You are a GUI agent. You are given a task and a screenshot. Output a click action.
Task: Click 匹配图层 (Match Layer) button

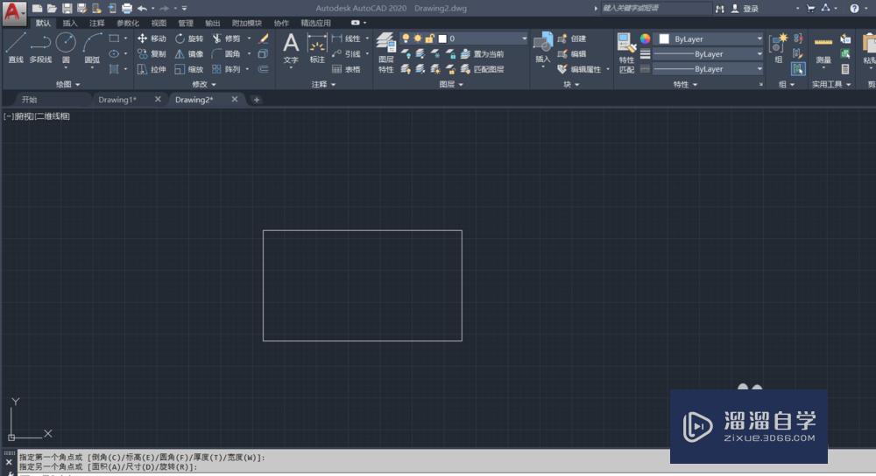tap(483, 69)
